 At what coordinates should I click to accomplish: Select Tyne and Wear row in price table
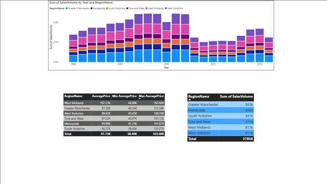point(114,119)
